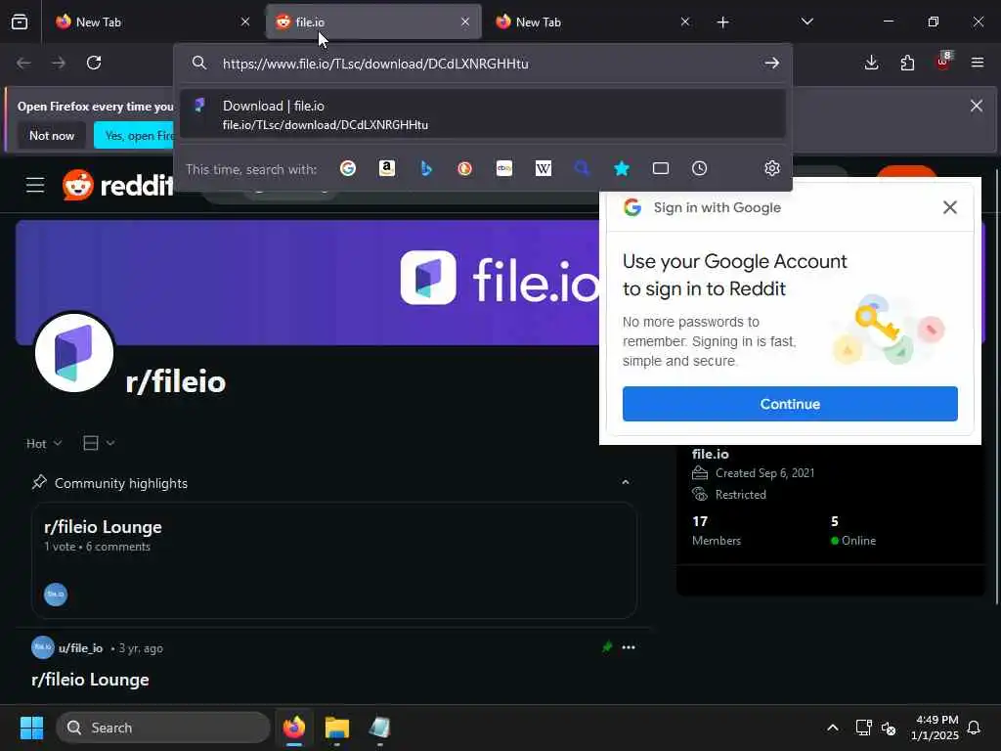Screen dimensions: 1001x751
Task: Reload the current page
Action: (x=94, y=63)
